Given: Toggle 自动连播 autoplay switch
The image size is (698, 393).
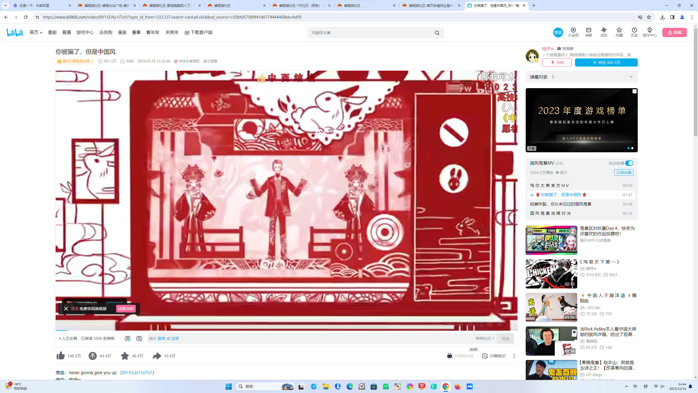Looking at the screenshot, I should [629, 163].
